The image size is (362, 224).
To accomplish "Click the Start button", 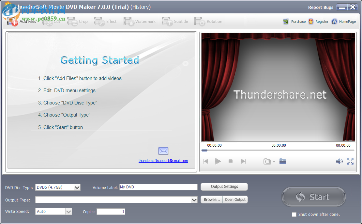I will pyautogui.click(x=313, y=197).
